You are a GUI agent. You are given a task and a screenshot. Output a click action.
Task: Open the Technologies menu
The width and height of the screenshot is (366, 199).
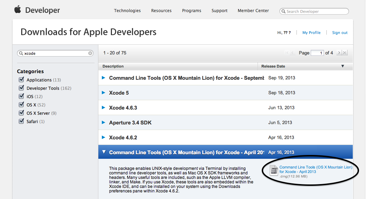coord(127,11)
